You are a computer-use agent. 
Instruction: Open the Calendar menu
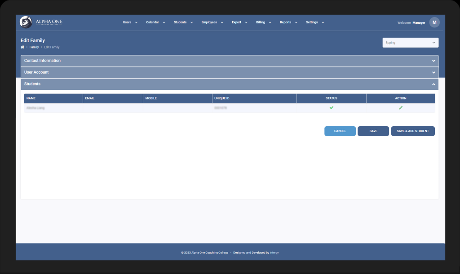click(155, 22)
